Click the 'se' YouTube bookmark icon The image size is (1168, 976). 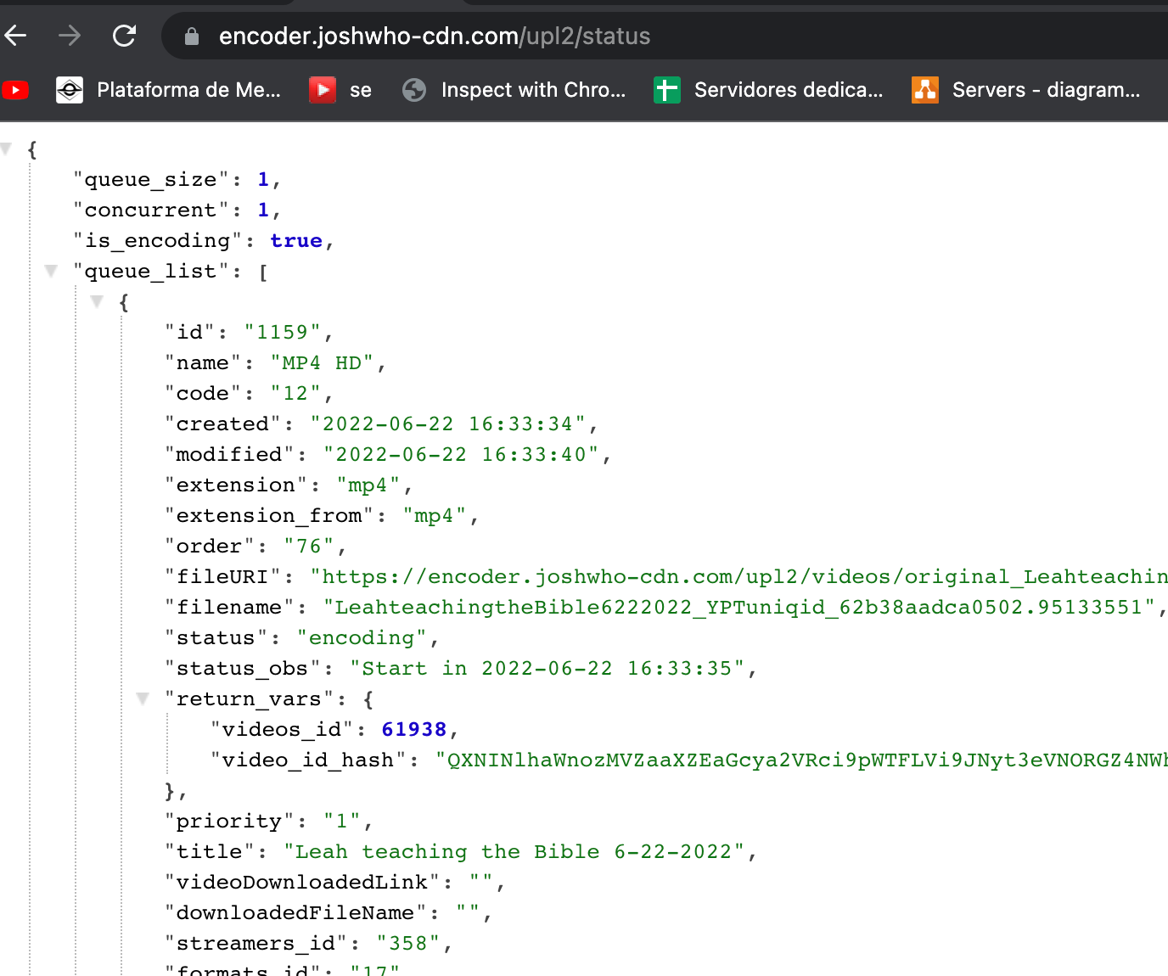click(321, 90)
